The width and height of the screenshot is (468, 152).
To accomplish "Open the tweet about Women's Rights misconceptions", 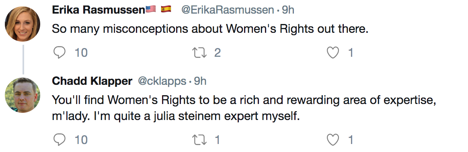I will 210,29.
